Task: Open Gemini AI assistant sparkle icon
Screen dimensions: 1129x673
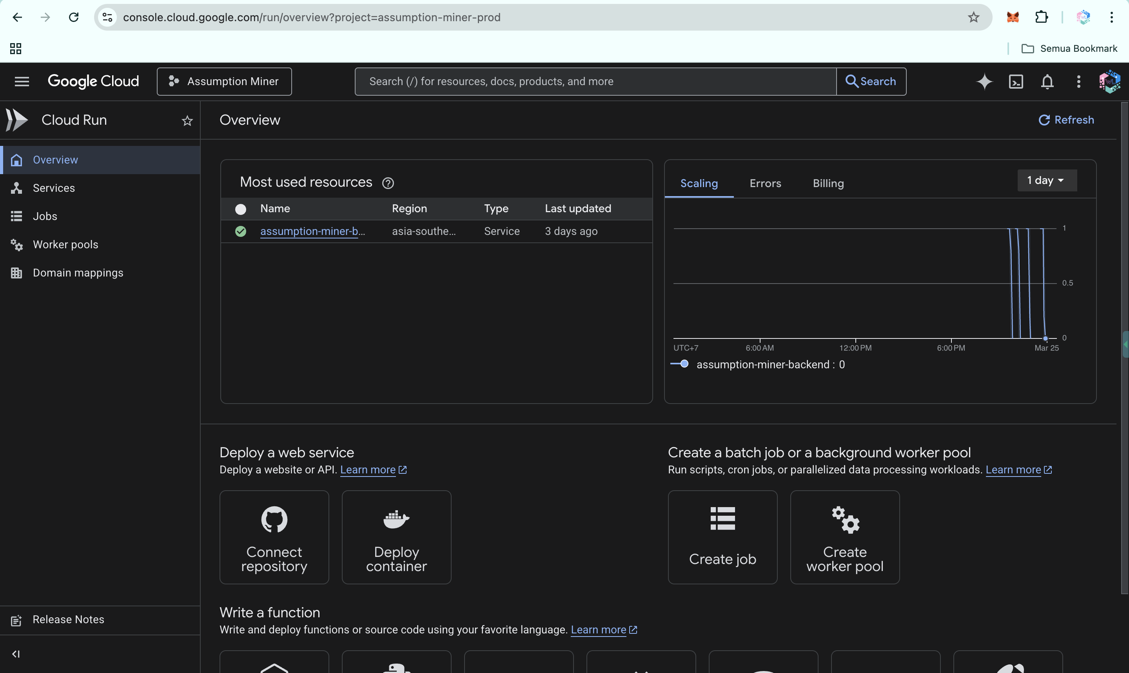Action: (984, 82)
